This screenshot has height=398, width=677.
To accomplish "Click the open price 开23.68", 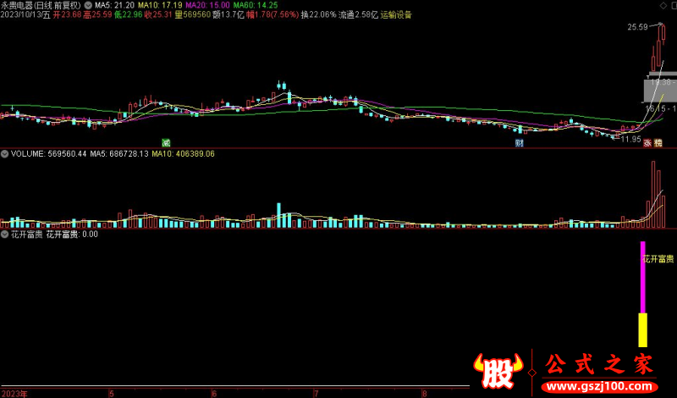I will click(x=67, y=14).
